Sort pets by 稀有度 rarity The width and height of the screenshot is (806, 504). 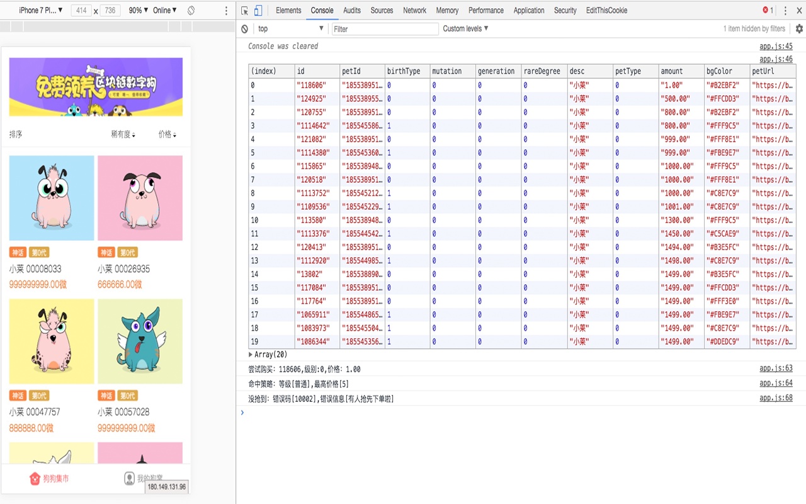(x=123, y=135)
